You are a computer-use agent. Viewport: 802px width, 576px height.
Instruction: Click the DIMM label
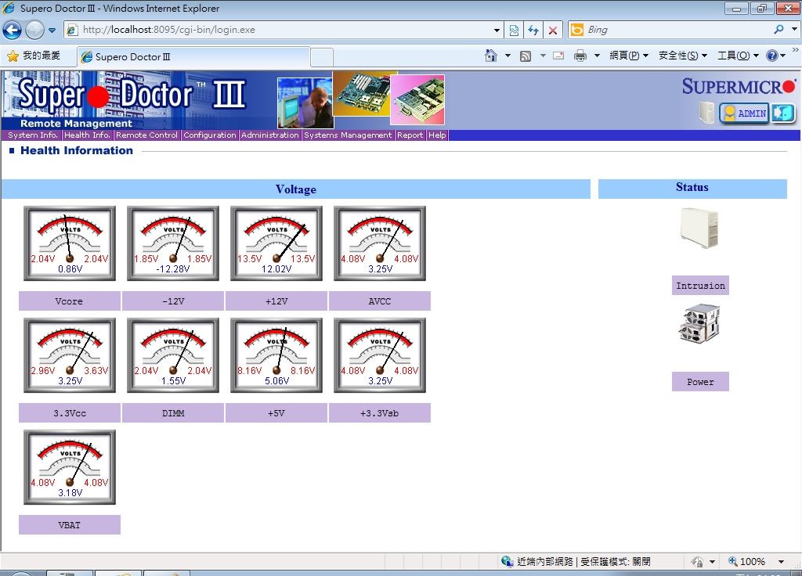coord(173,413)
